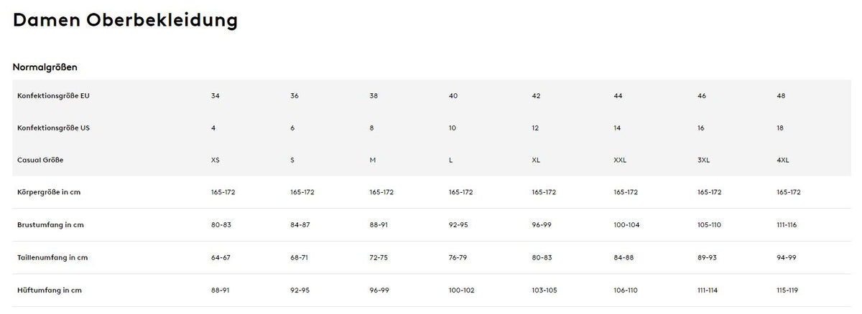862x314 pixels.
Task: Select the Brustumfang in cm label
Action: point(50,224)
